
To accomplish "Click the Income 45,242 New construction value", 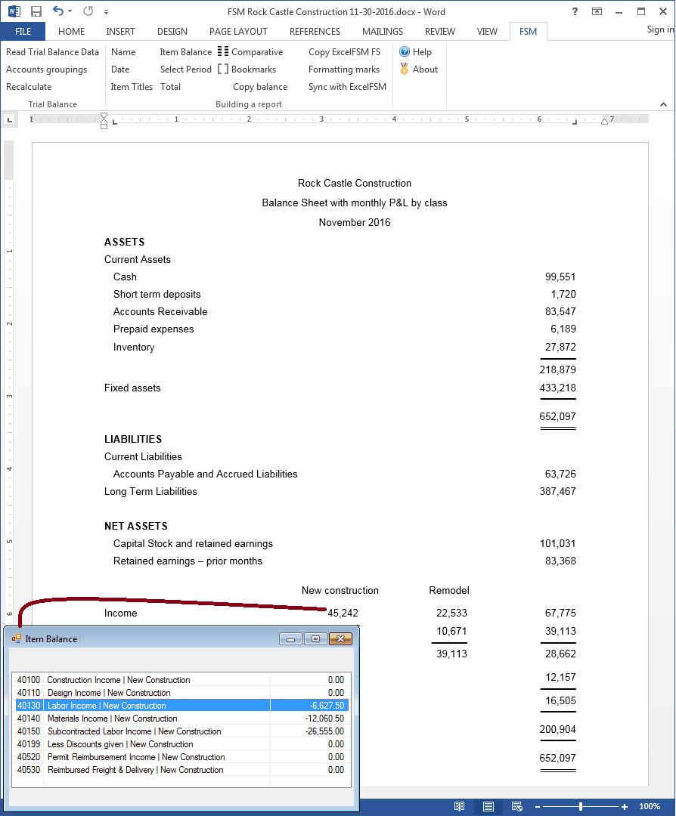I will 343,613.
